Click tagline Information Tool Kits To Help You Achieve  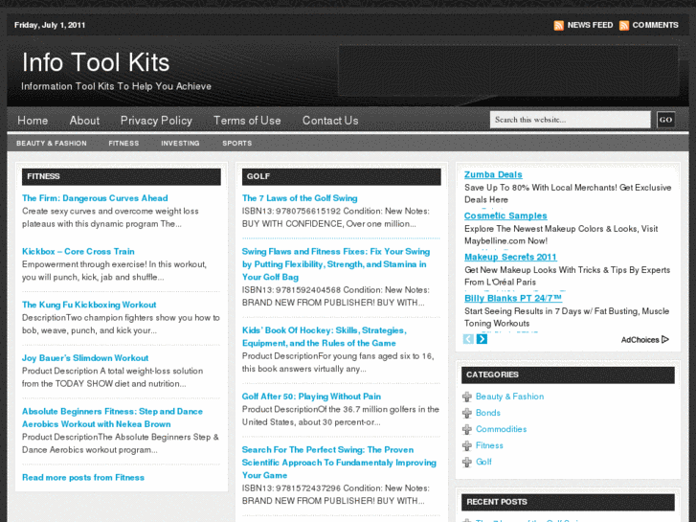click(116, 86)
